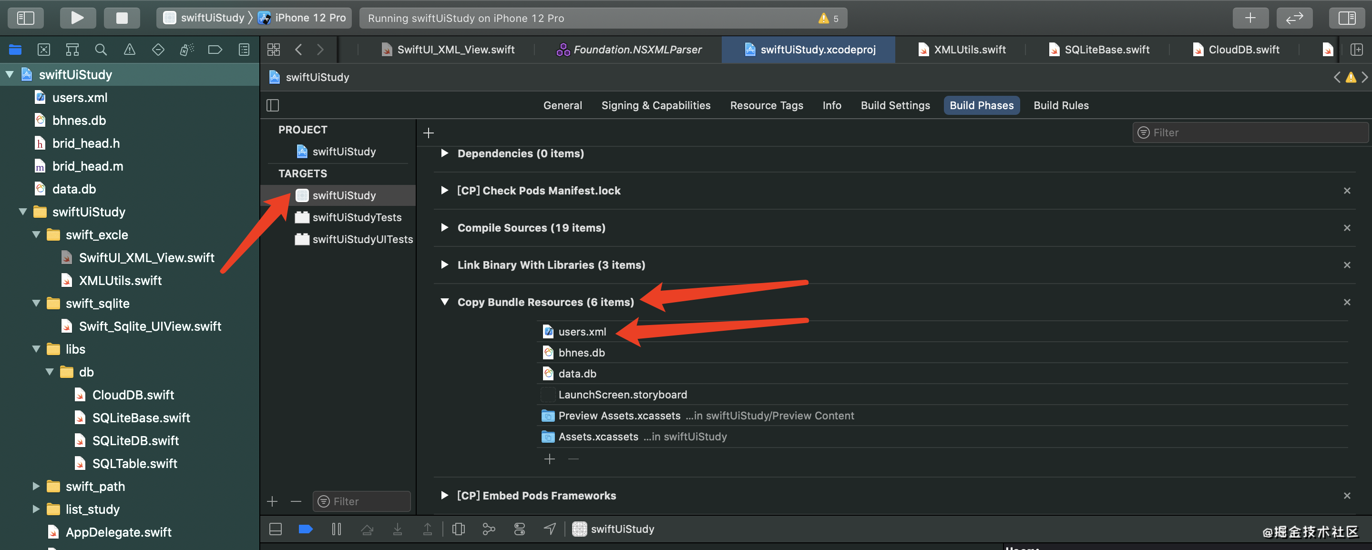This screenshot has width=1372, height=550.
Task: Expand the list_study folder
Action: click(36, 509)
